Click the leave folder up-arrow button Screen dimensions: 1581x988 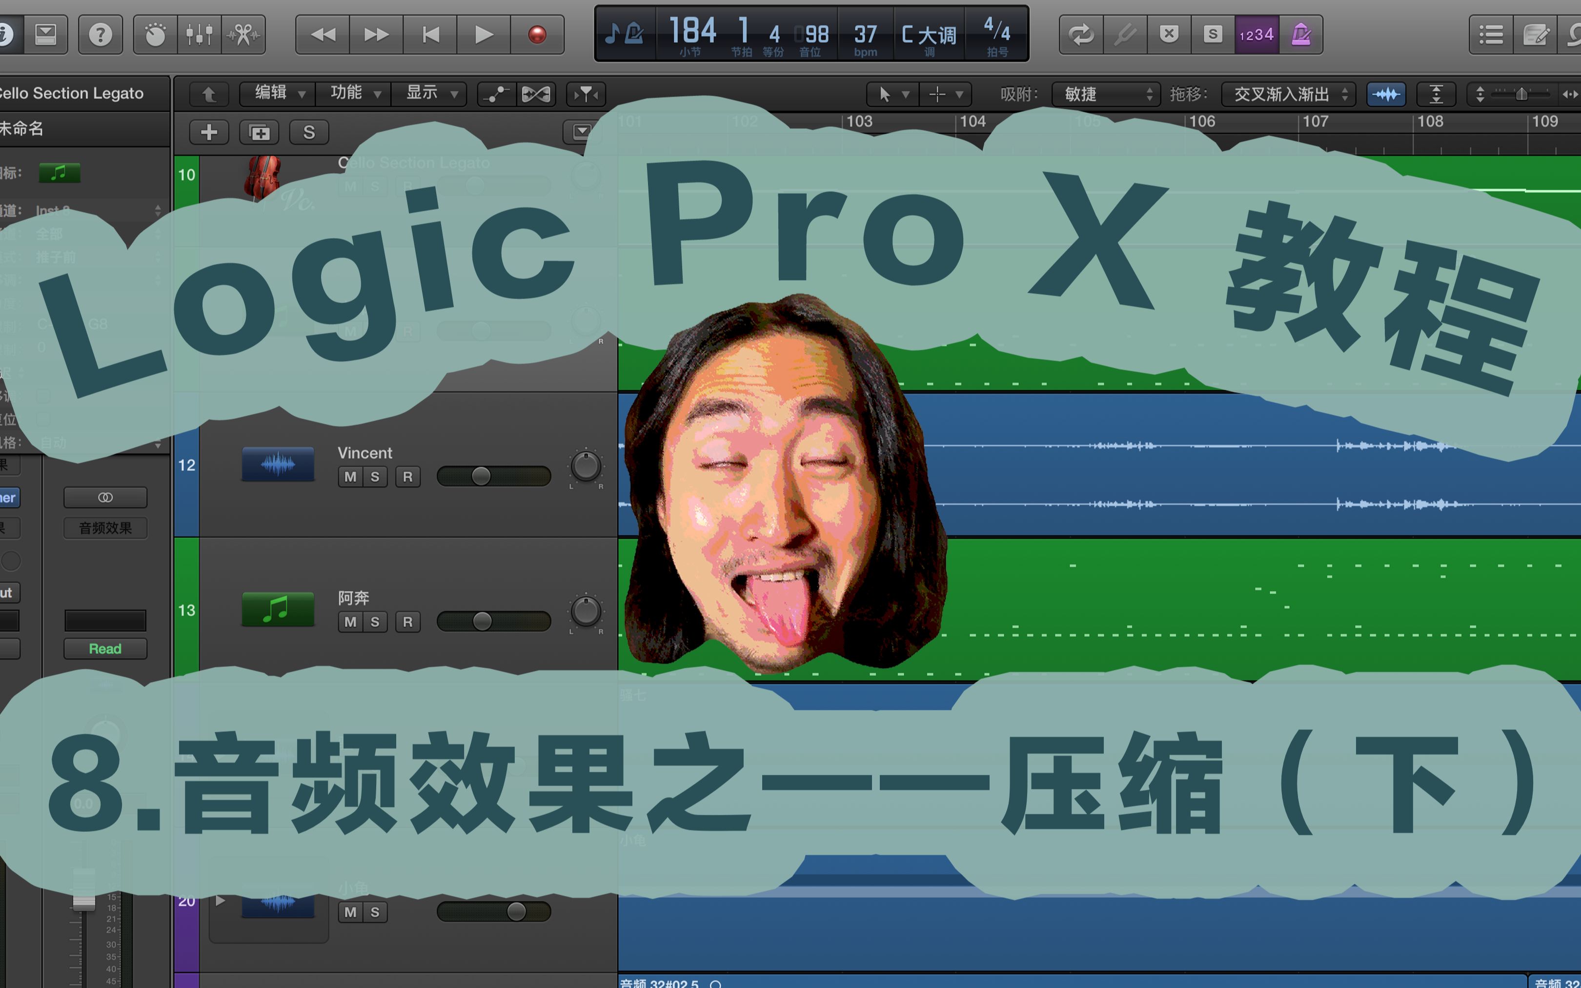(209, 94)
